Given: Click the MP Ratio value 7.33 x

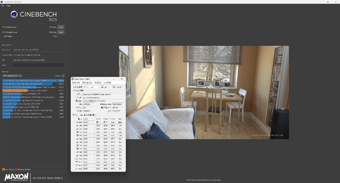Looking at the screenshot, I should 55,36.
